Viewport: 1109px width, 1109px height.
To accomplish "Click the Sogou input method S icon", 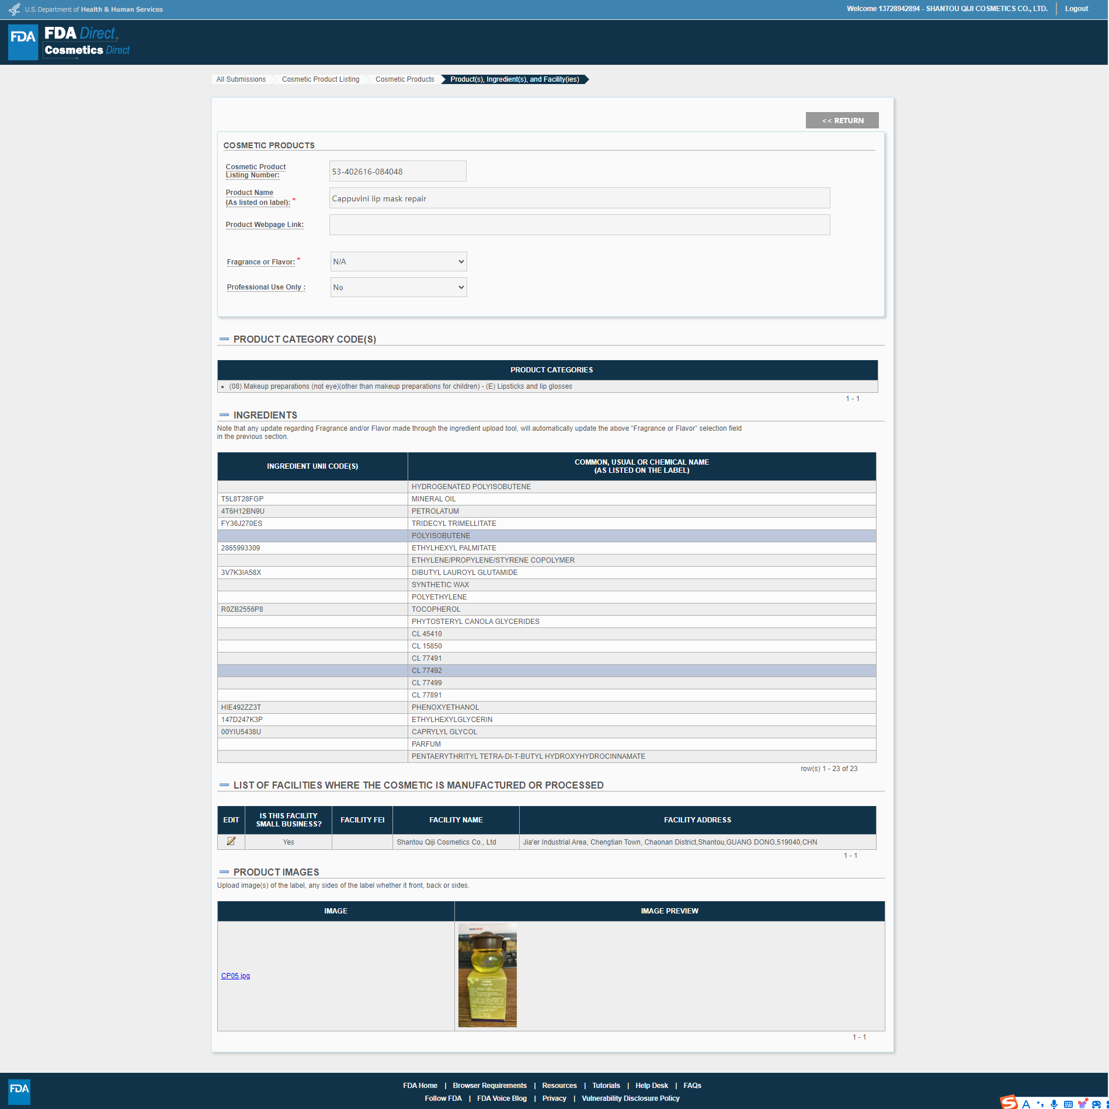I will pyautogui.click(x=1009, y=1102).
